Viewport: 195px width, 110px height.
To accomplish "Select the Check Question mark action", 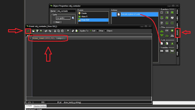I will pyautogui.click(x=162, y=23).
